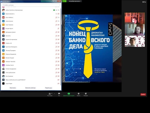
Task: Click Artur Makarov's muted microphone icon
Action: tap(56, 17)
